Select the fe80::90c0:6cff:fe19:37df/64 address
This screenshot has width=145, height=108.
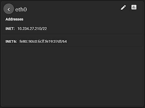43,41
